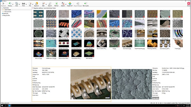Screen dimensions: 191x107
Task: Select Recycle Bin in folder tree
Action: pyautogui.click(x=6, y=15)
